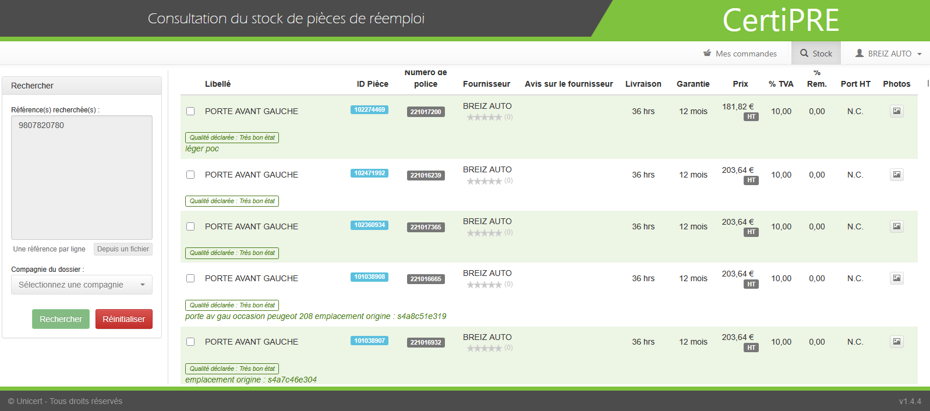The image size is (930, 411).
Task: Open photo icon for piece 101038907
Action: 896,342
